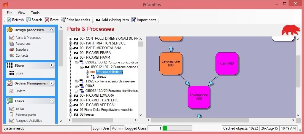The width and height of the screenshot is (304, 134).
Task: Click the diagram horizontal scrollbar thumb
Action: 200,120
